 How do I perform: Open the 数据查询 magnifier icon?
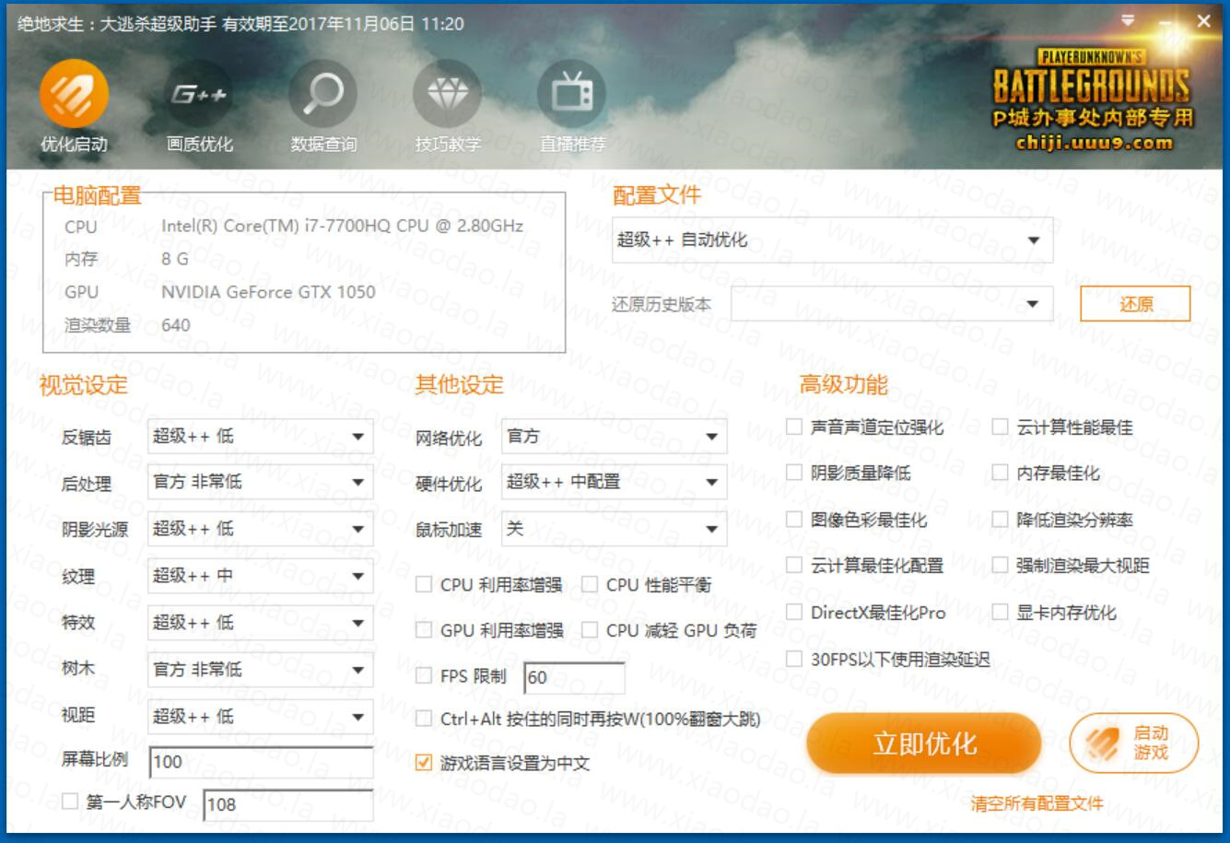323,94
